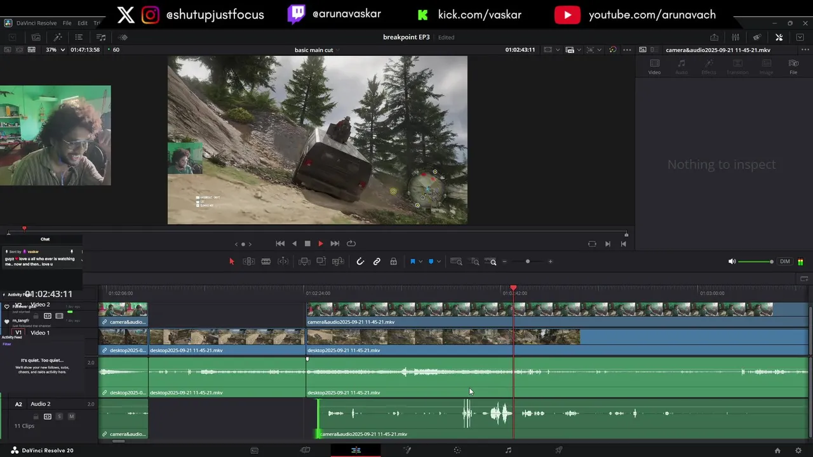Open the Cut page icon
813x457 pixels.
305,450
